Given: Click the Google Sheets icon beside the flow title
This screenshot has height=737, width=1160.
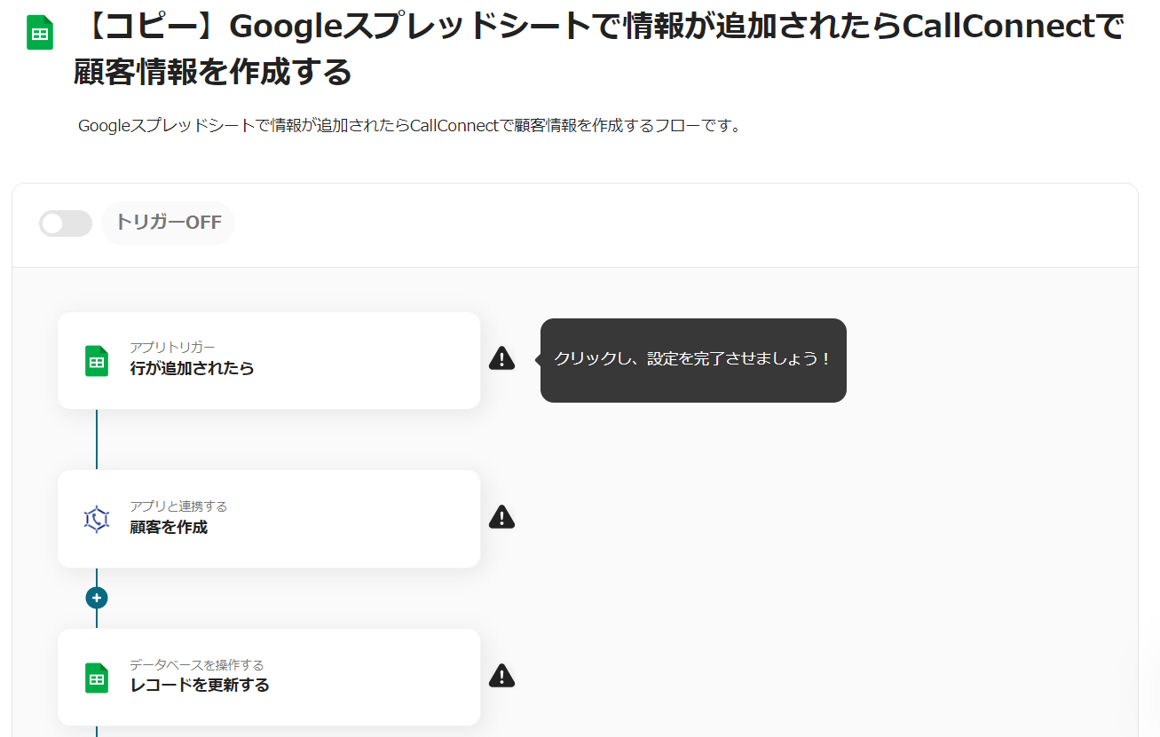Looking at the screenshot, I should click(40, 33).
